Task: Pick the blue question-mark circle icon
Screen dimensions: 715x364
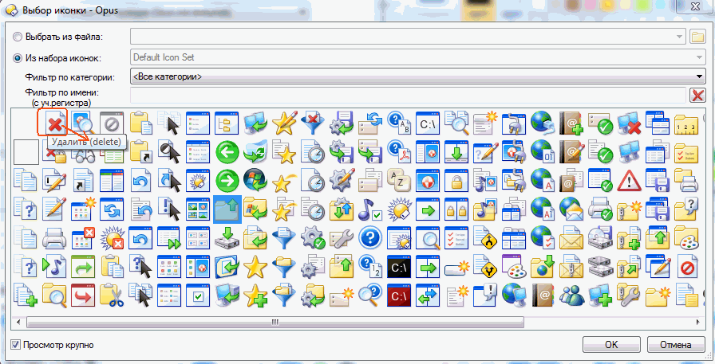Action: click(370, 237)
